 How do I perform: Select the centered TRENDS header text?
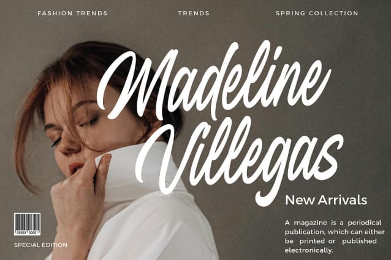[x=194, y=13]
